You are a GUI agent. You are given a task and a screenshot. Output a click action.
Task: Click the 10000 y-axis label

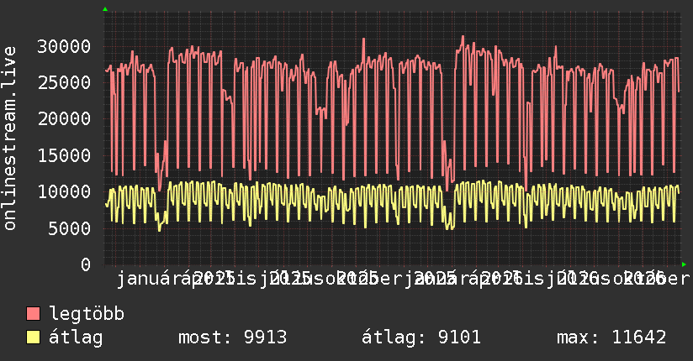(x=64, y=191)
